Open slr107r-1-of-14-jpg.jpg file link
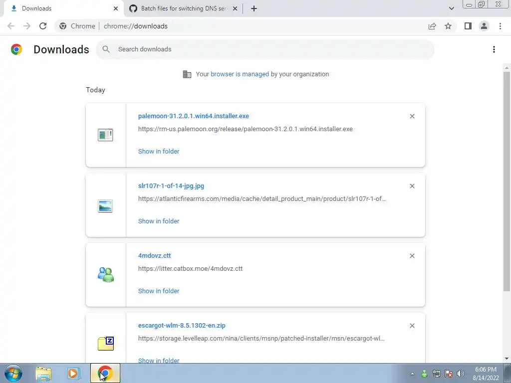 (171, 186)
